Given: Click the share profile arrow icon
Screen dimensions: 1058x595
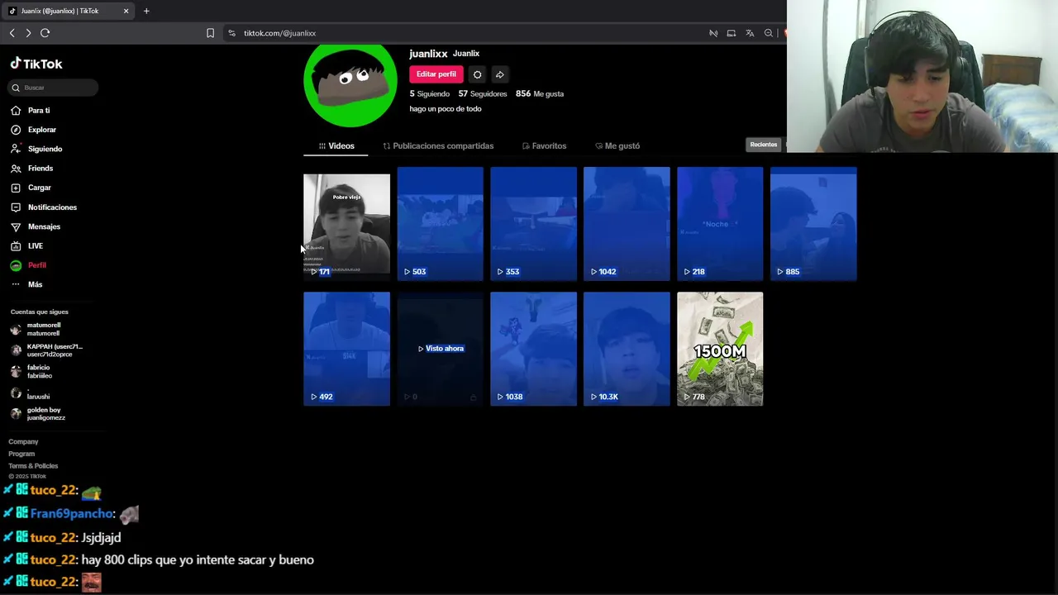Looking at the screenshot, I should pos(499,74).
